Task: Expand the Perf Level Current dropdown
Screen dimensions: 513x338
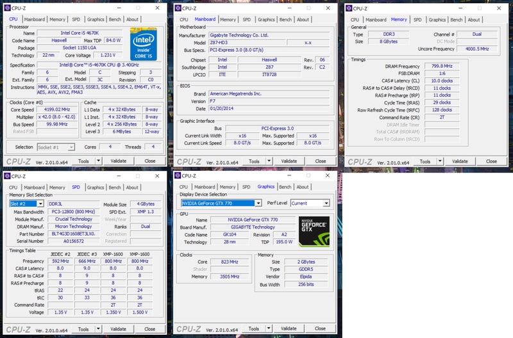Action: tap(326, 203)
